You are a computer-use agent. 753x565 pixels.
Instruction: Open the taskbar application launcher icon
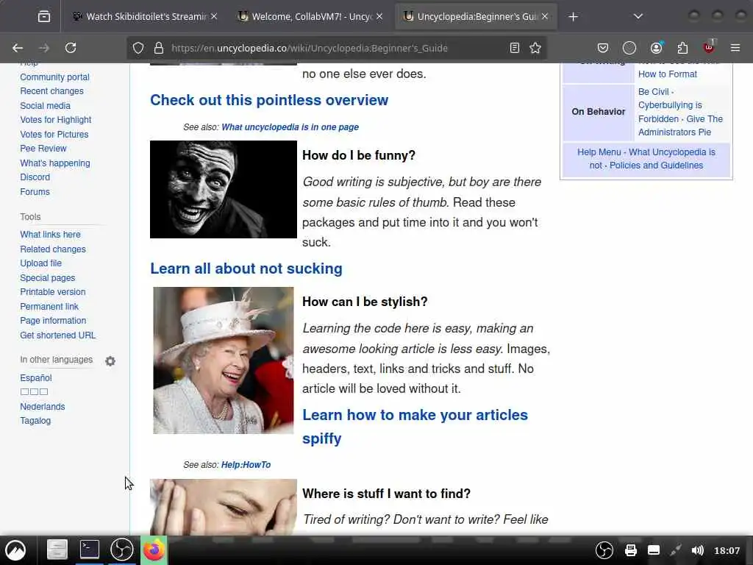tap(15, 550)
